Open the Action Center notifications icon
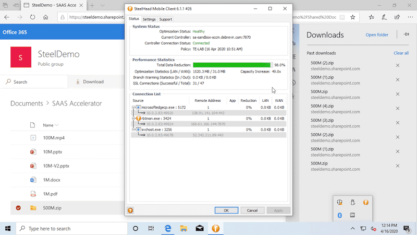Image resolution: width=417 pixels, height=235 pixels. pyautogui.click(x=407, y=229)
